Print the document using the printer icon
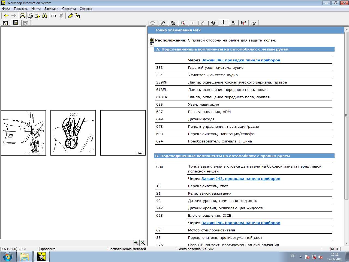Screen dimensions: 349x262 pyautogui.click(x=30, y=16)
